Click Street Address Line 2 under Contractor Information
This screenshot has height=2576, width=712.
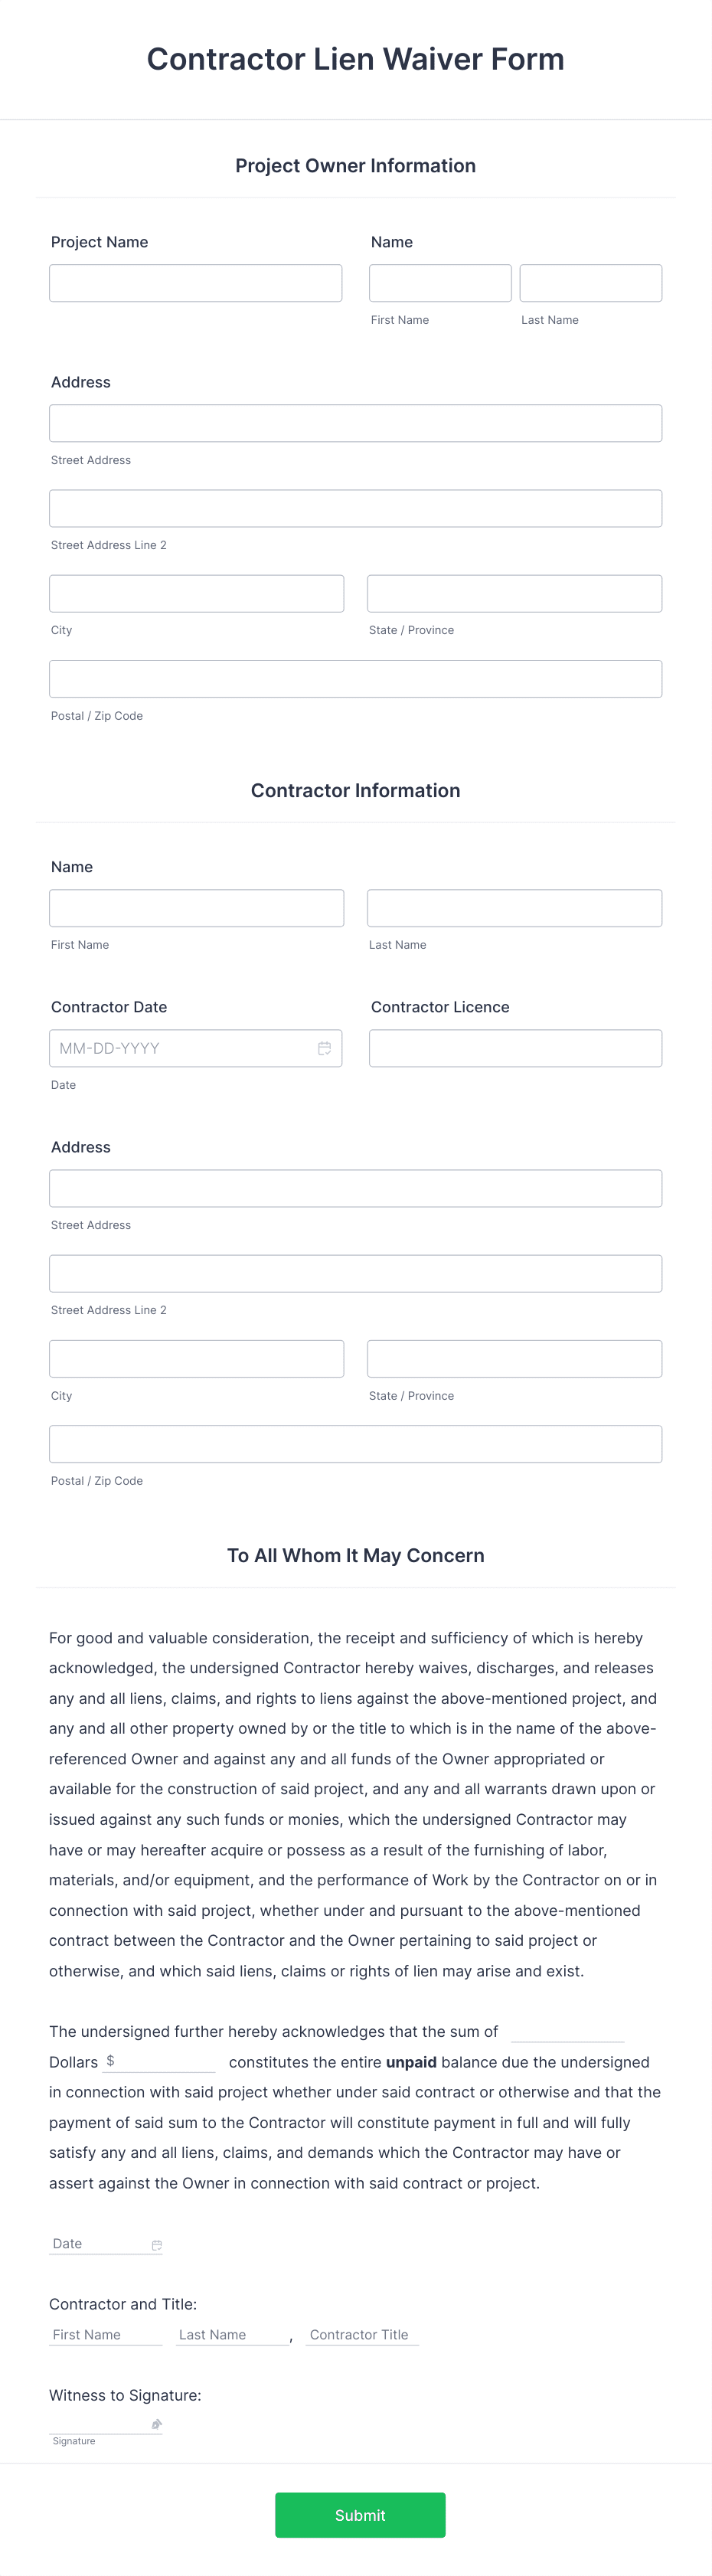(355, 1273)
